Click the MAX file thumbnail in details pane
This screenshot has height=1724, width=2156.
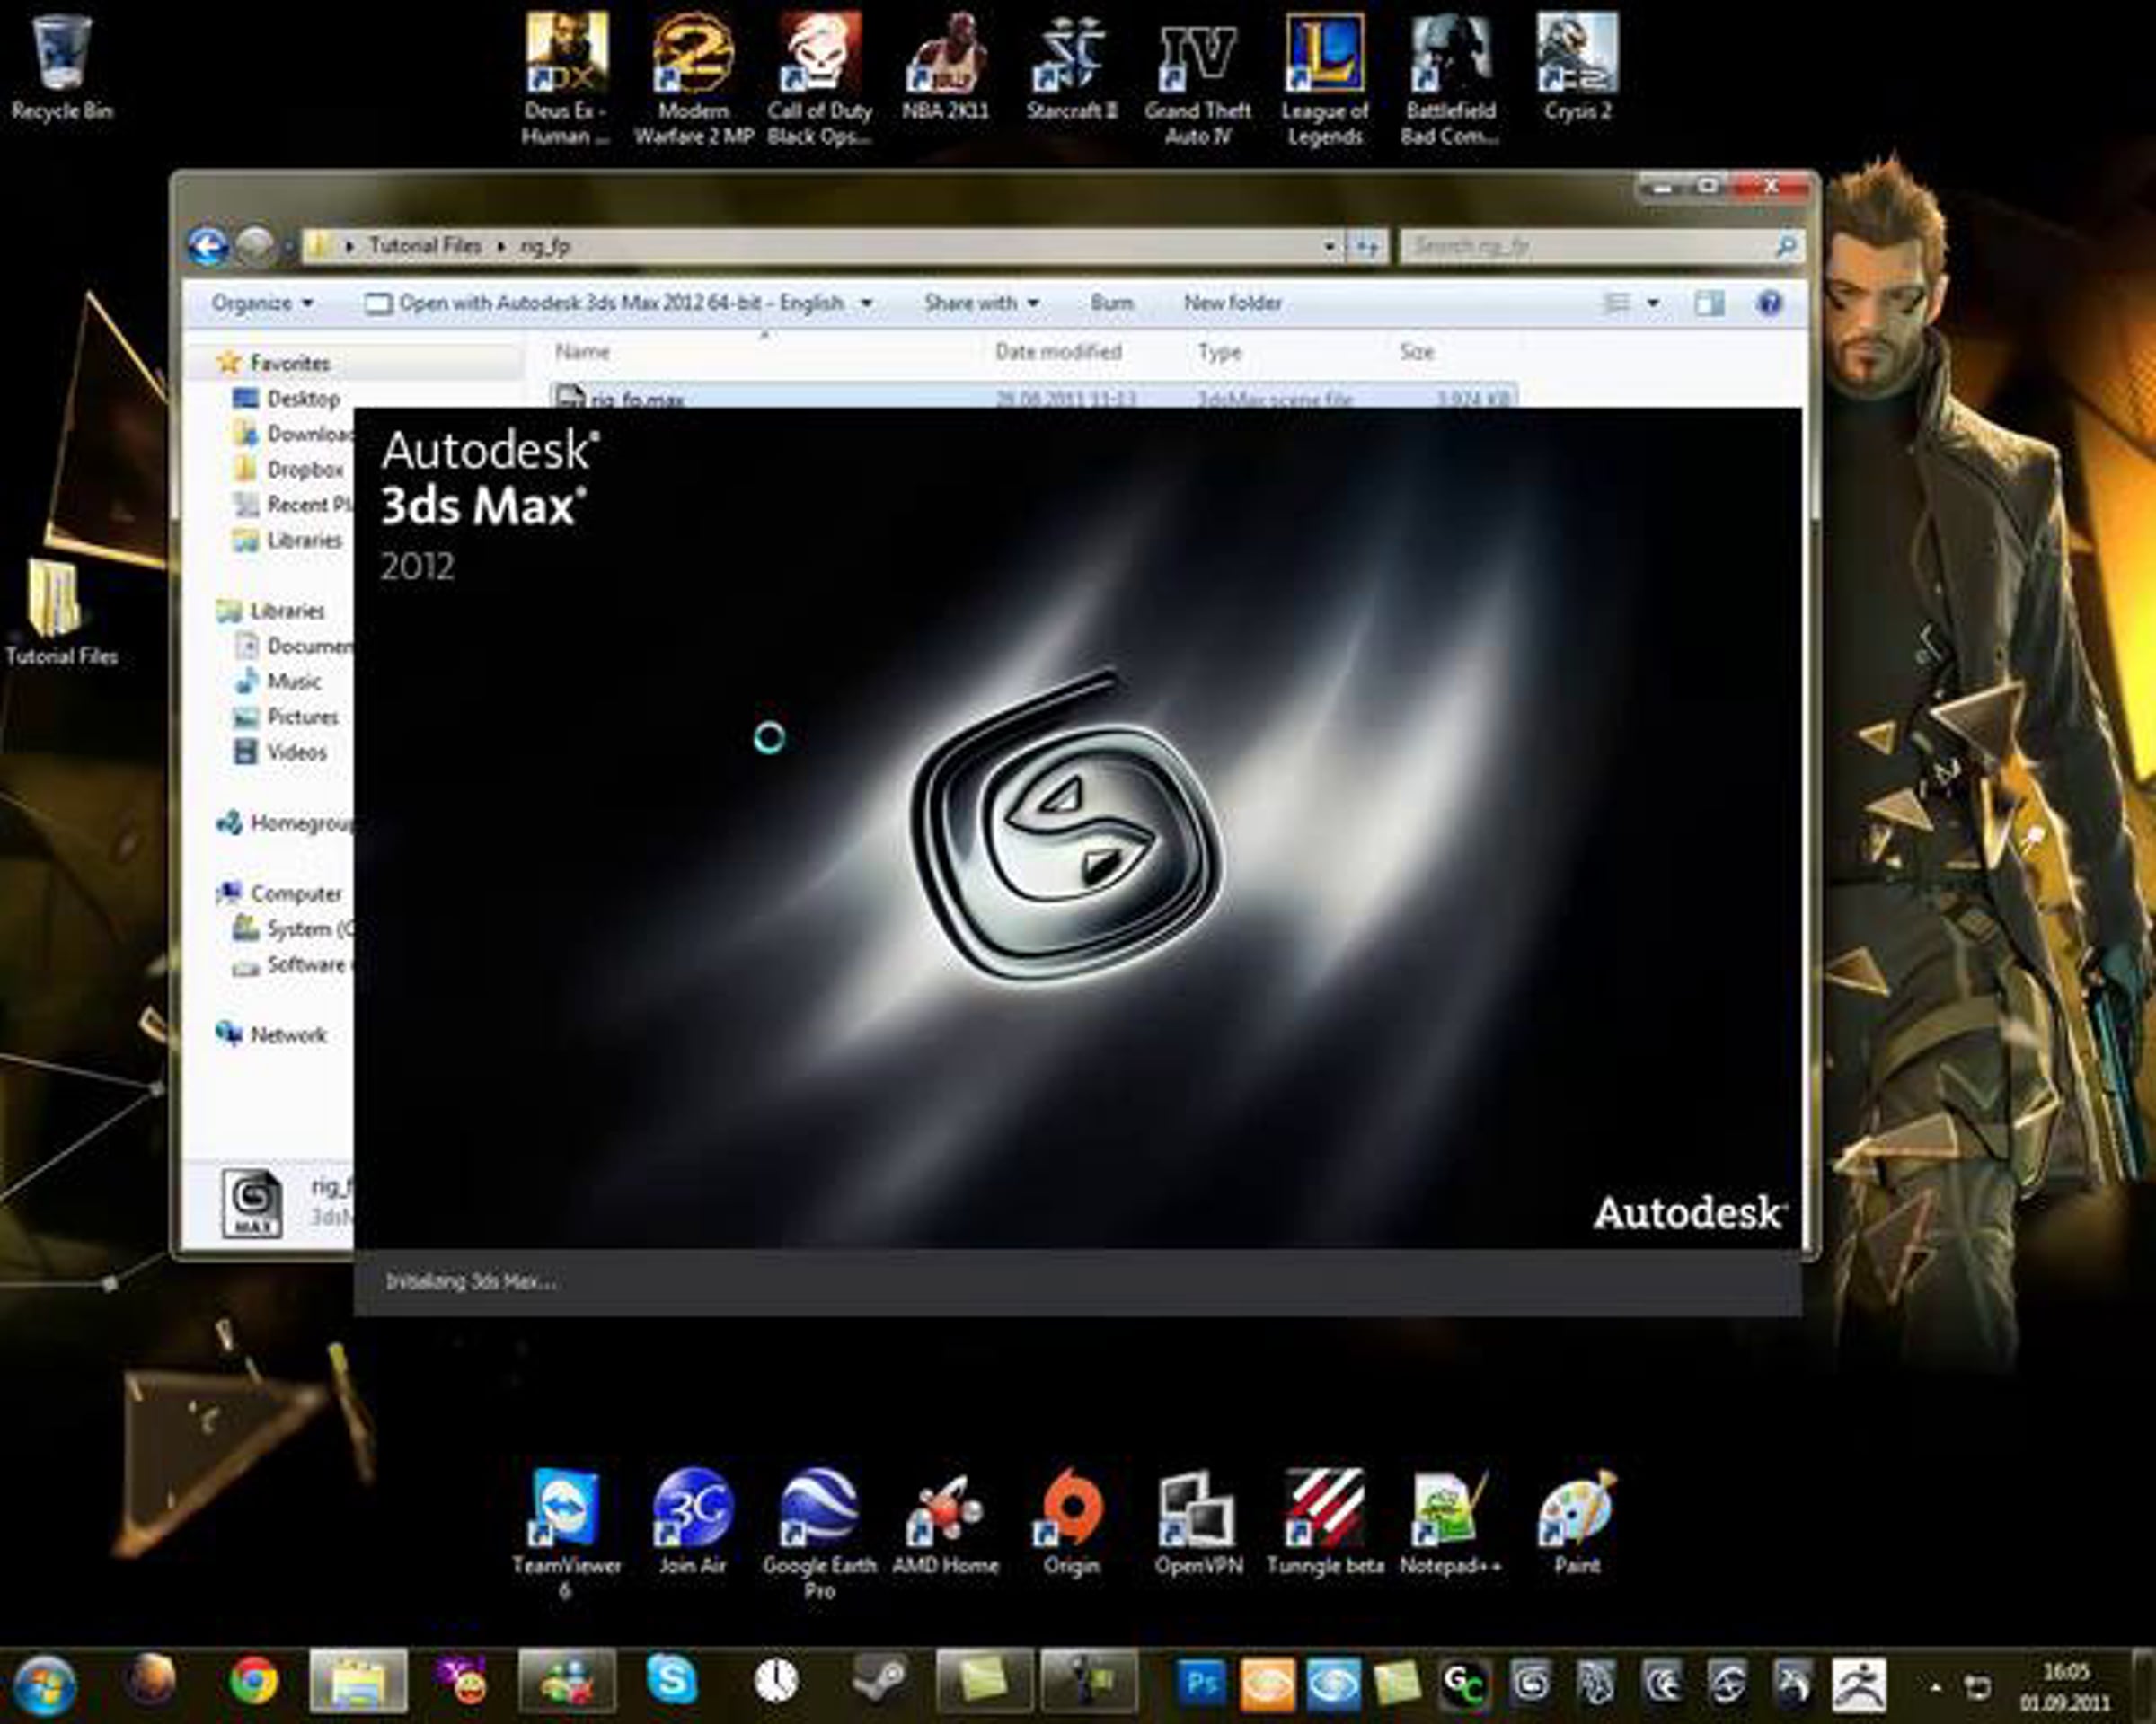pos(251,1203)
